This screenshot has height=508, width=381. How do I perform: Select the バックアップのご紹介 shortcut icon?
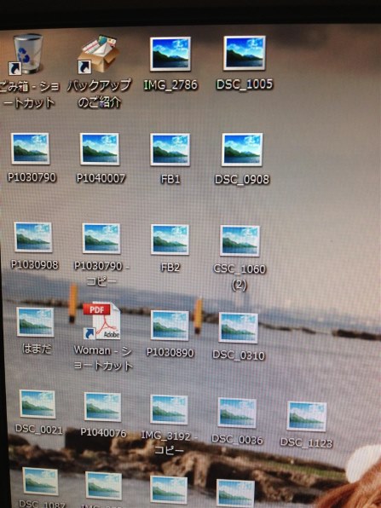point(99,54)
